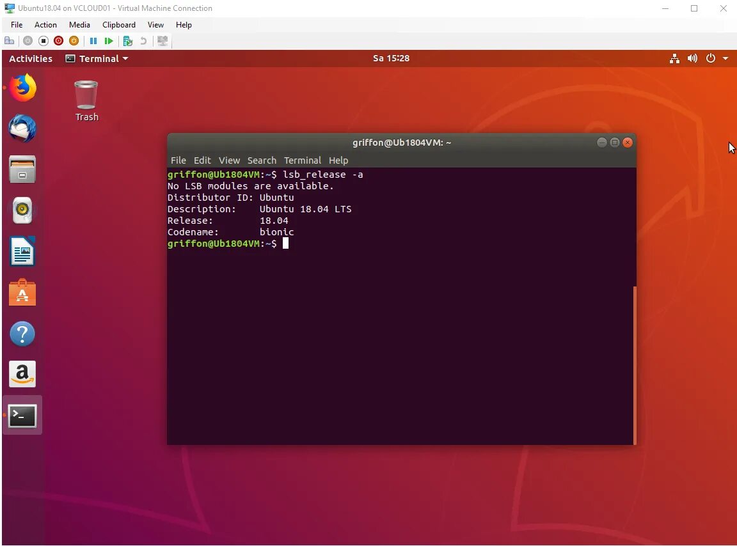Click the terminal prompt cursor line
Image resolution: width=737 pixels, height=546 pixels.
point(228,244)
